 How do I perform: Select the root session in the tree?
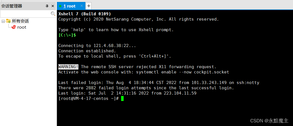tap(22, 27)
